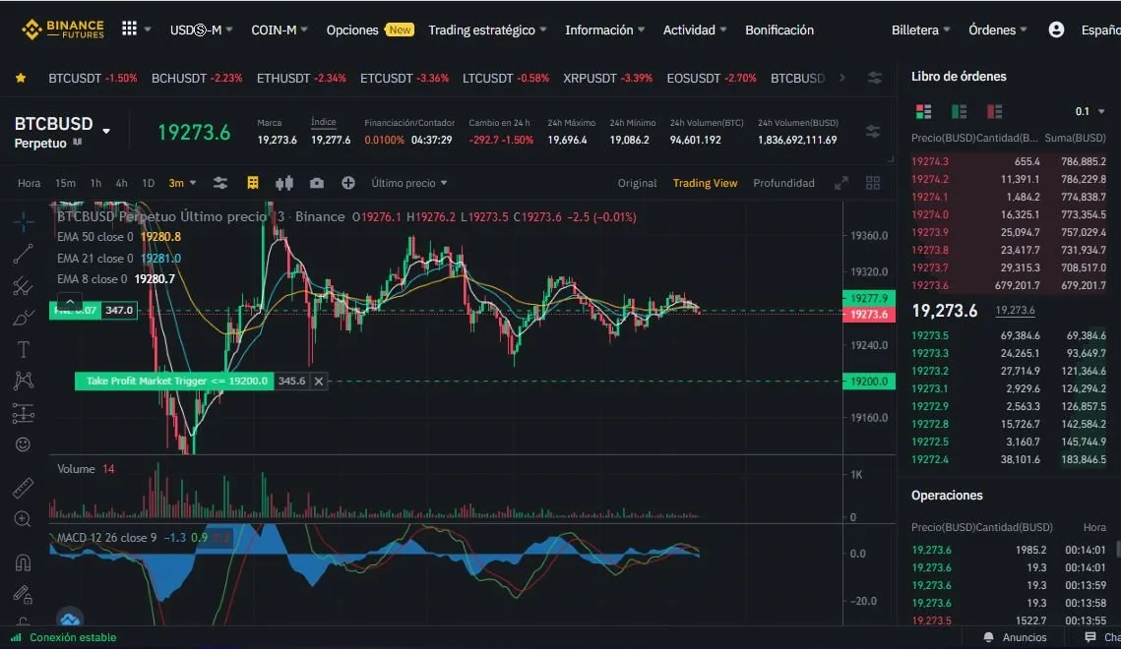The width and height of the screenshot is (1121, 649).
Task: Expand chart to fullscreen
Action: [x=841, y=184]
